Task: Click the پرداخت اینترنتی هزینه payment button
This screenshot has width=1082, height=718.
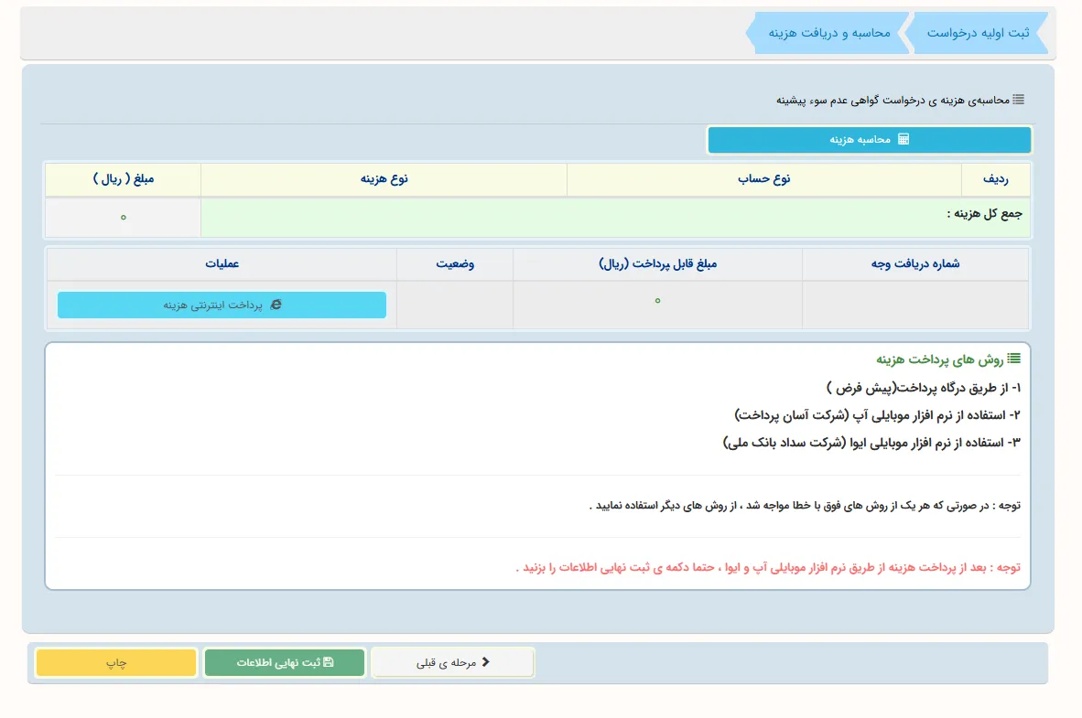Action: (222, 304)
